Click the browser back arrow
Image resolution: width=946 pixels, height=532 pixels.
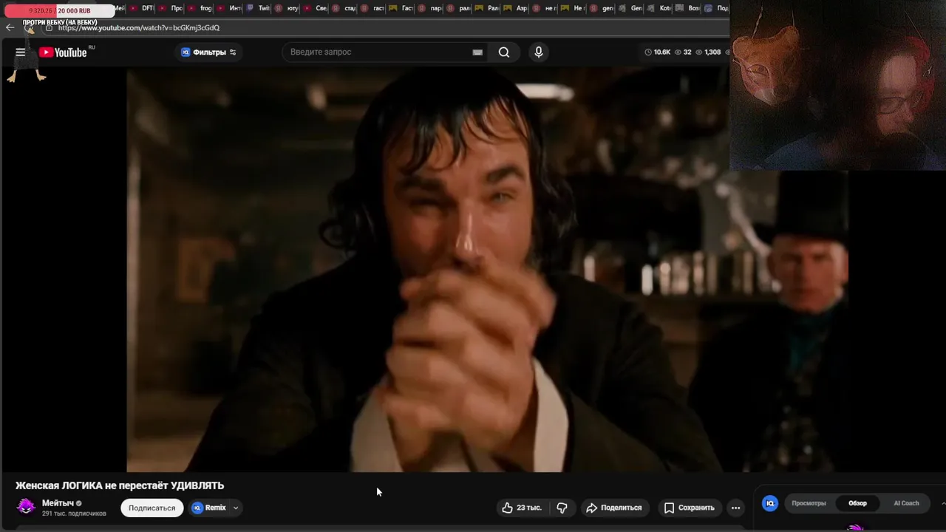[10, 27]
